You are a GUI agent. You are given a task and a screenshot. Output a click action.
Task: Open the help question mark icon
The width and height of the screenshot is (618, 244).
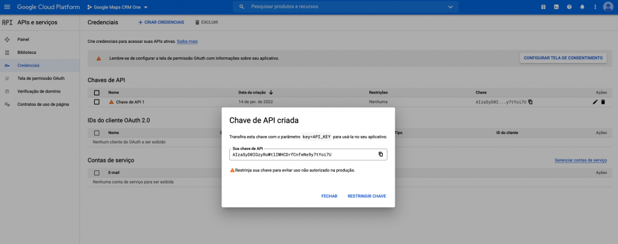[569, 7]
